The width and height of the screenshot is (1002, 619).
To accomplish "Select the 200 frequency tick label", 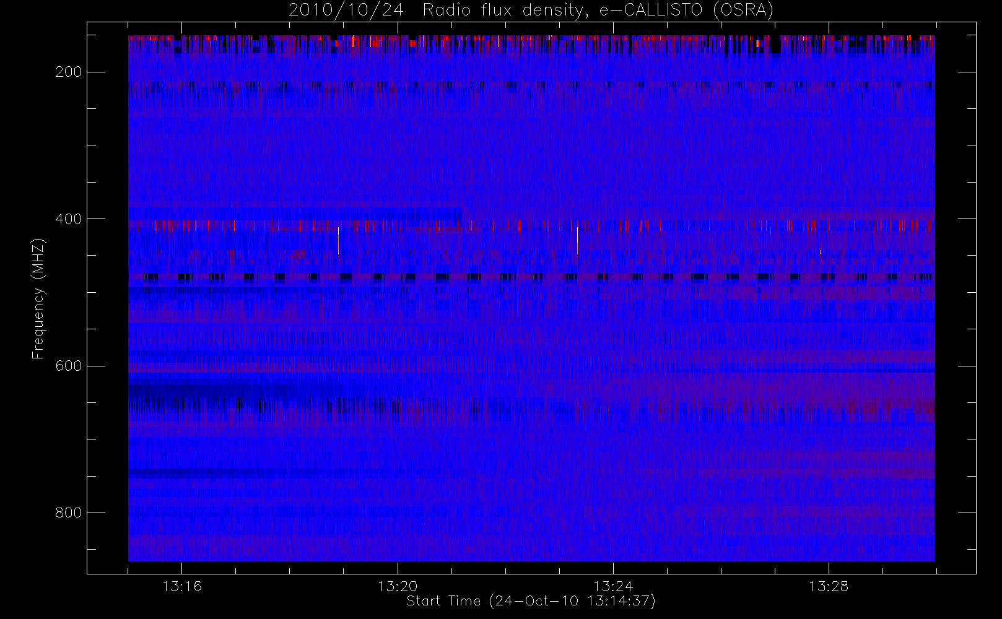I will pyautogui.click(x=68, y=72).
